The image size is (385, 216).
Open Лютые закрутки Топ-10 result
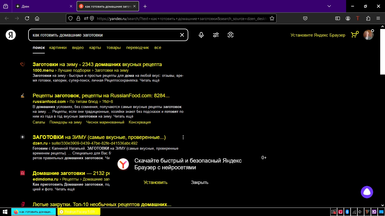point(102,204)
